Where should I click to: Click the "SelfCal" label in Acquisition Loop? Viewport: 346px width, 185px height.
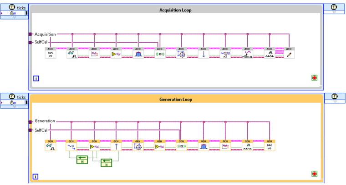tap(41, 42)
